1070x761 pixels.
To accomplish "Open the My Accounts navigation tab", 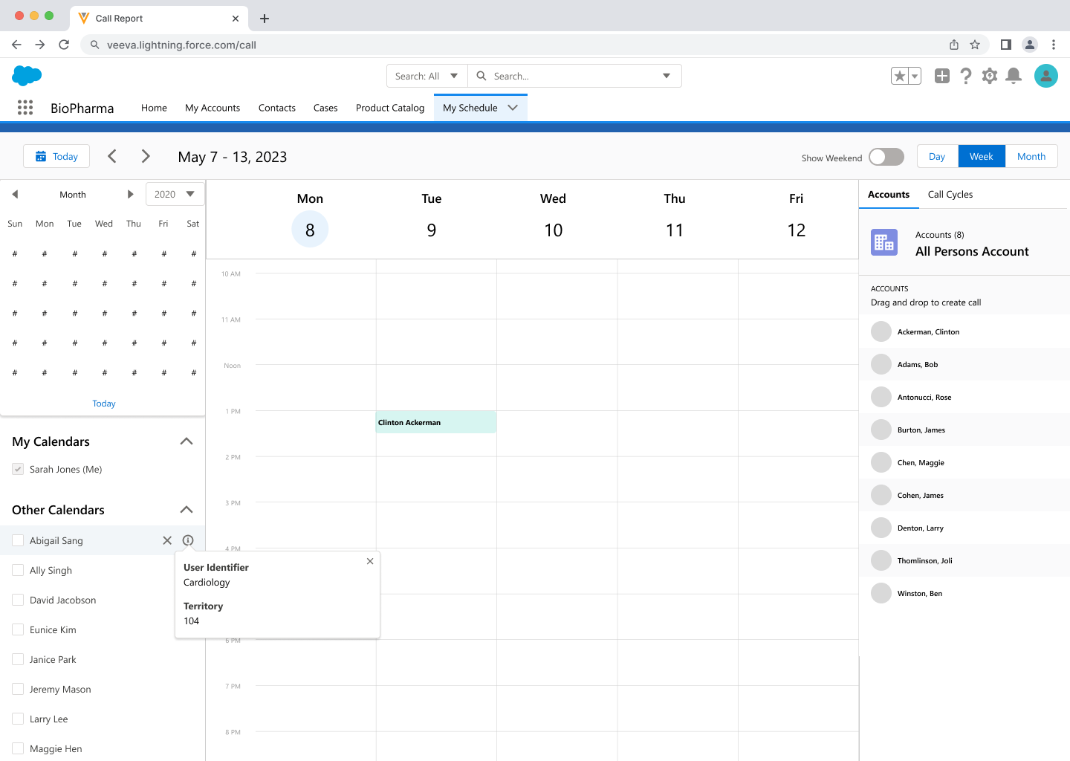I will (x=213, y=108).
